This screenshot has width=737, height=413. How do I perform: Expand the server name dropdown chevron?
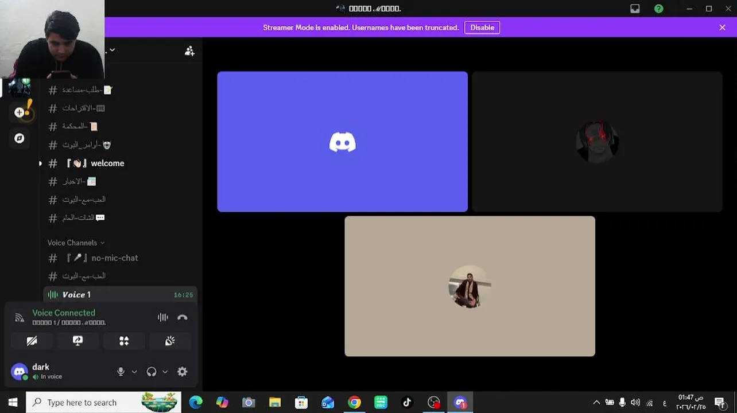[x=112, y=50]
